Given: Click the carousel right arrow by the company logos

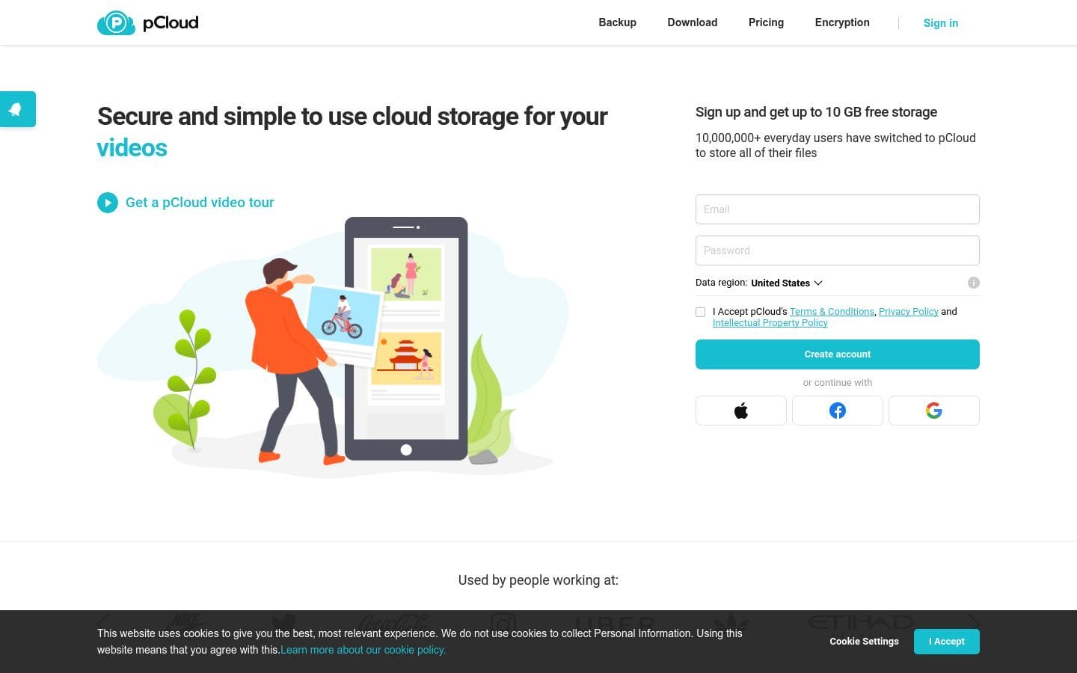Looking at the screenshot, I should [x=973, y=621].
